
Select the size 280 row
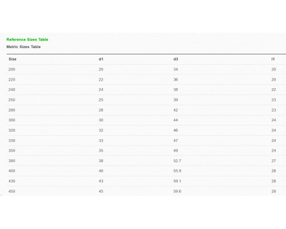point(146,110)
